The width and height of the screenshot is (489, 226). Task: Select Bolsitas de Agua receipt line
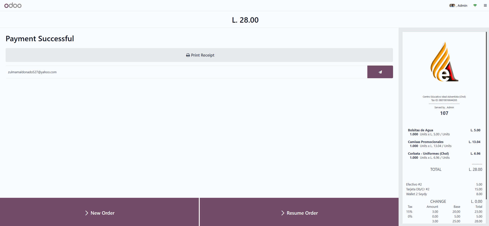coord(444,132)
